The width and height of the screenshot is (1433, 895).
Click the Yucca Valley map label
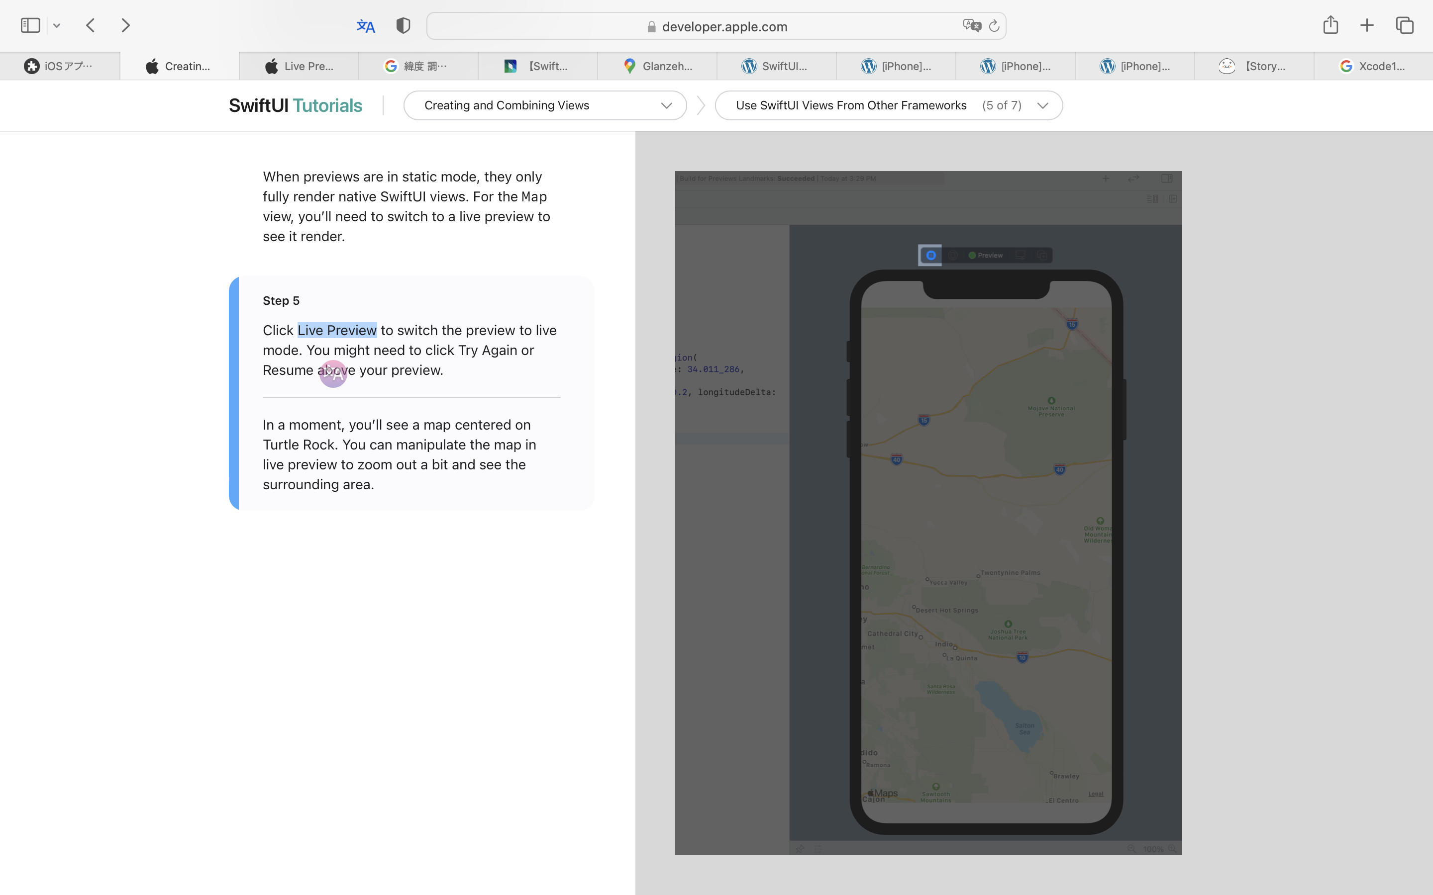pyautogui.click(x=949, y=582)
